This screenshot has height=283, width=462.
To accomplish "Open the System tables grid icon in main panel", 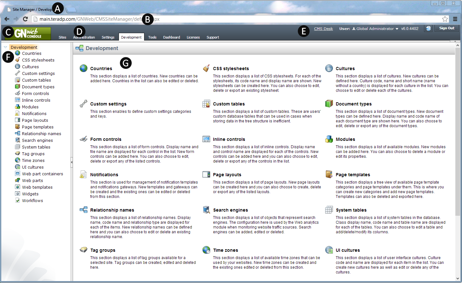I will coord(329,210).
